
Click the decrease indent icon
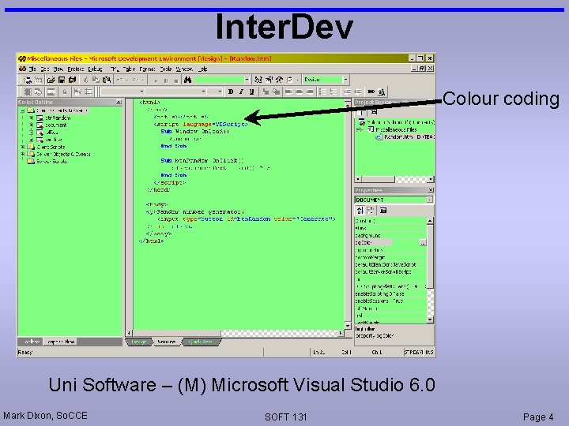tap(347, 92)
